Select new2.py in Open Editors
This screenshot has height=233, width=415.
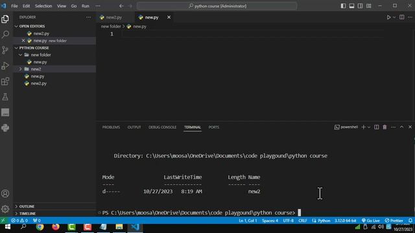tap(41, 34)
